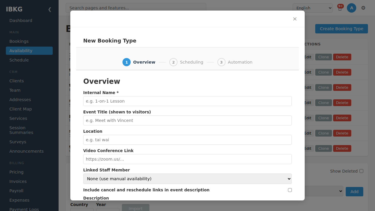The height and width of the screenshot is (211, 375).
Task: Click Delete in the seventh table row
Action: (342, 149)
